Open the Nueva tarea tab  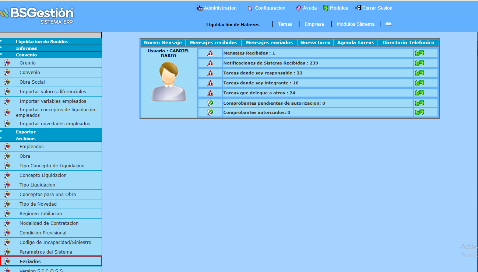315,43
